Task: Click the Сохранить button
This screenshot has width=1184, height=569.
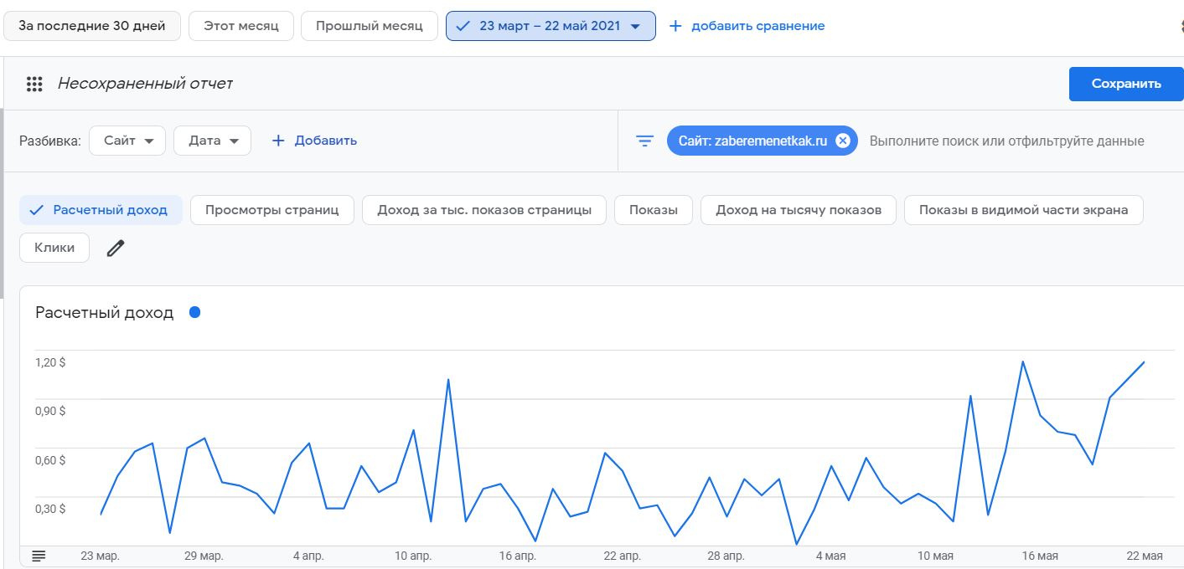Action: (1125, 84)
